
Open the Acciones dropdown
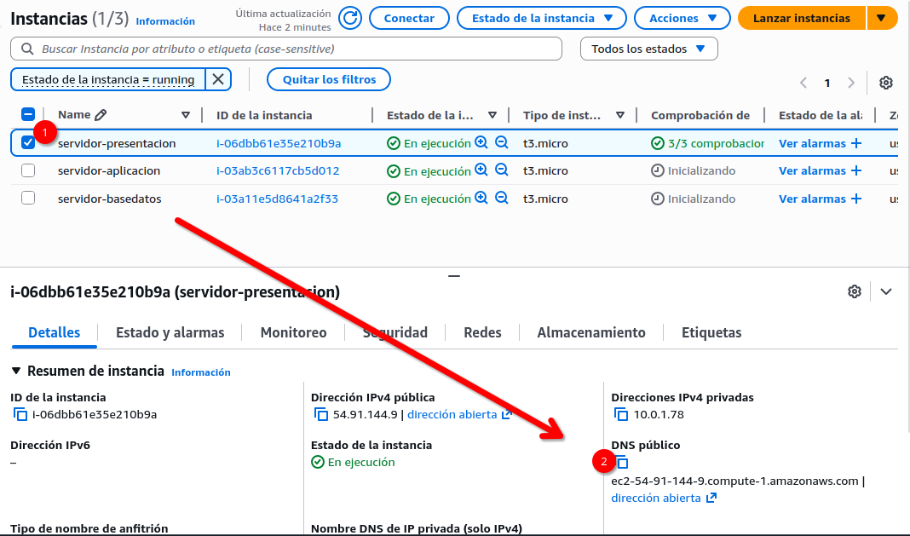pyautogui.click(x=682, y=17)
